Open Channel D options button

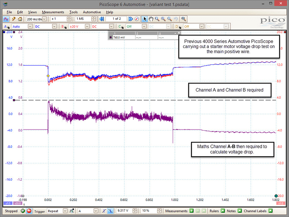pos(178,27)
